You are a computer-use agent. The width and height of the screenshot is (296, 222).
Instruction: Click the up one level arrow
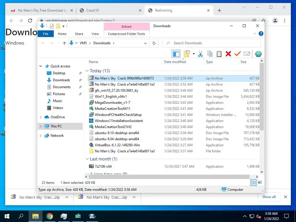(64, 43)
